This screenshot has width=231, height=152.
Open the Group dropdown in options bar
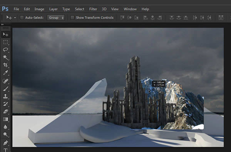(56, 18)
